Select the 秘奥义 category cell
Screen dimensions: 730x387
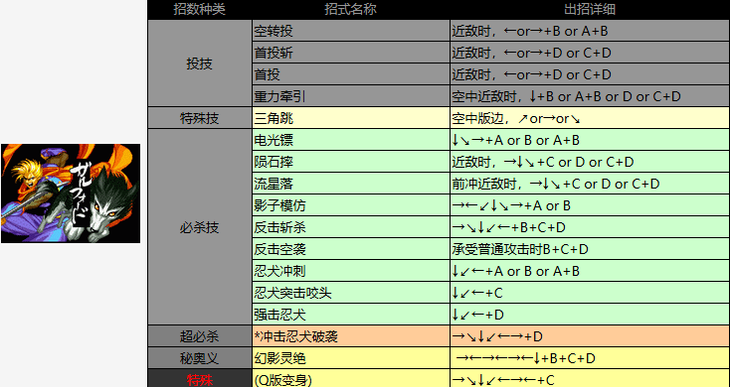click(x=200, y=358)
